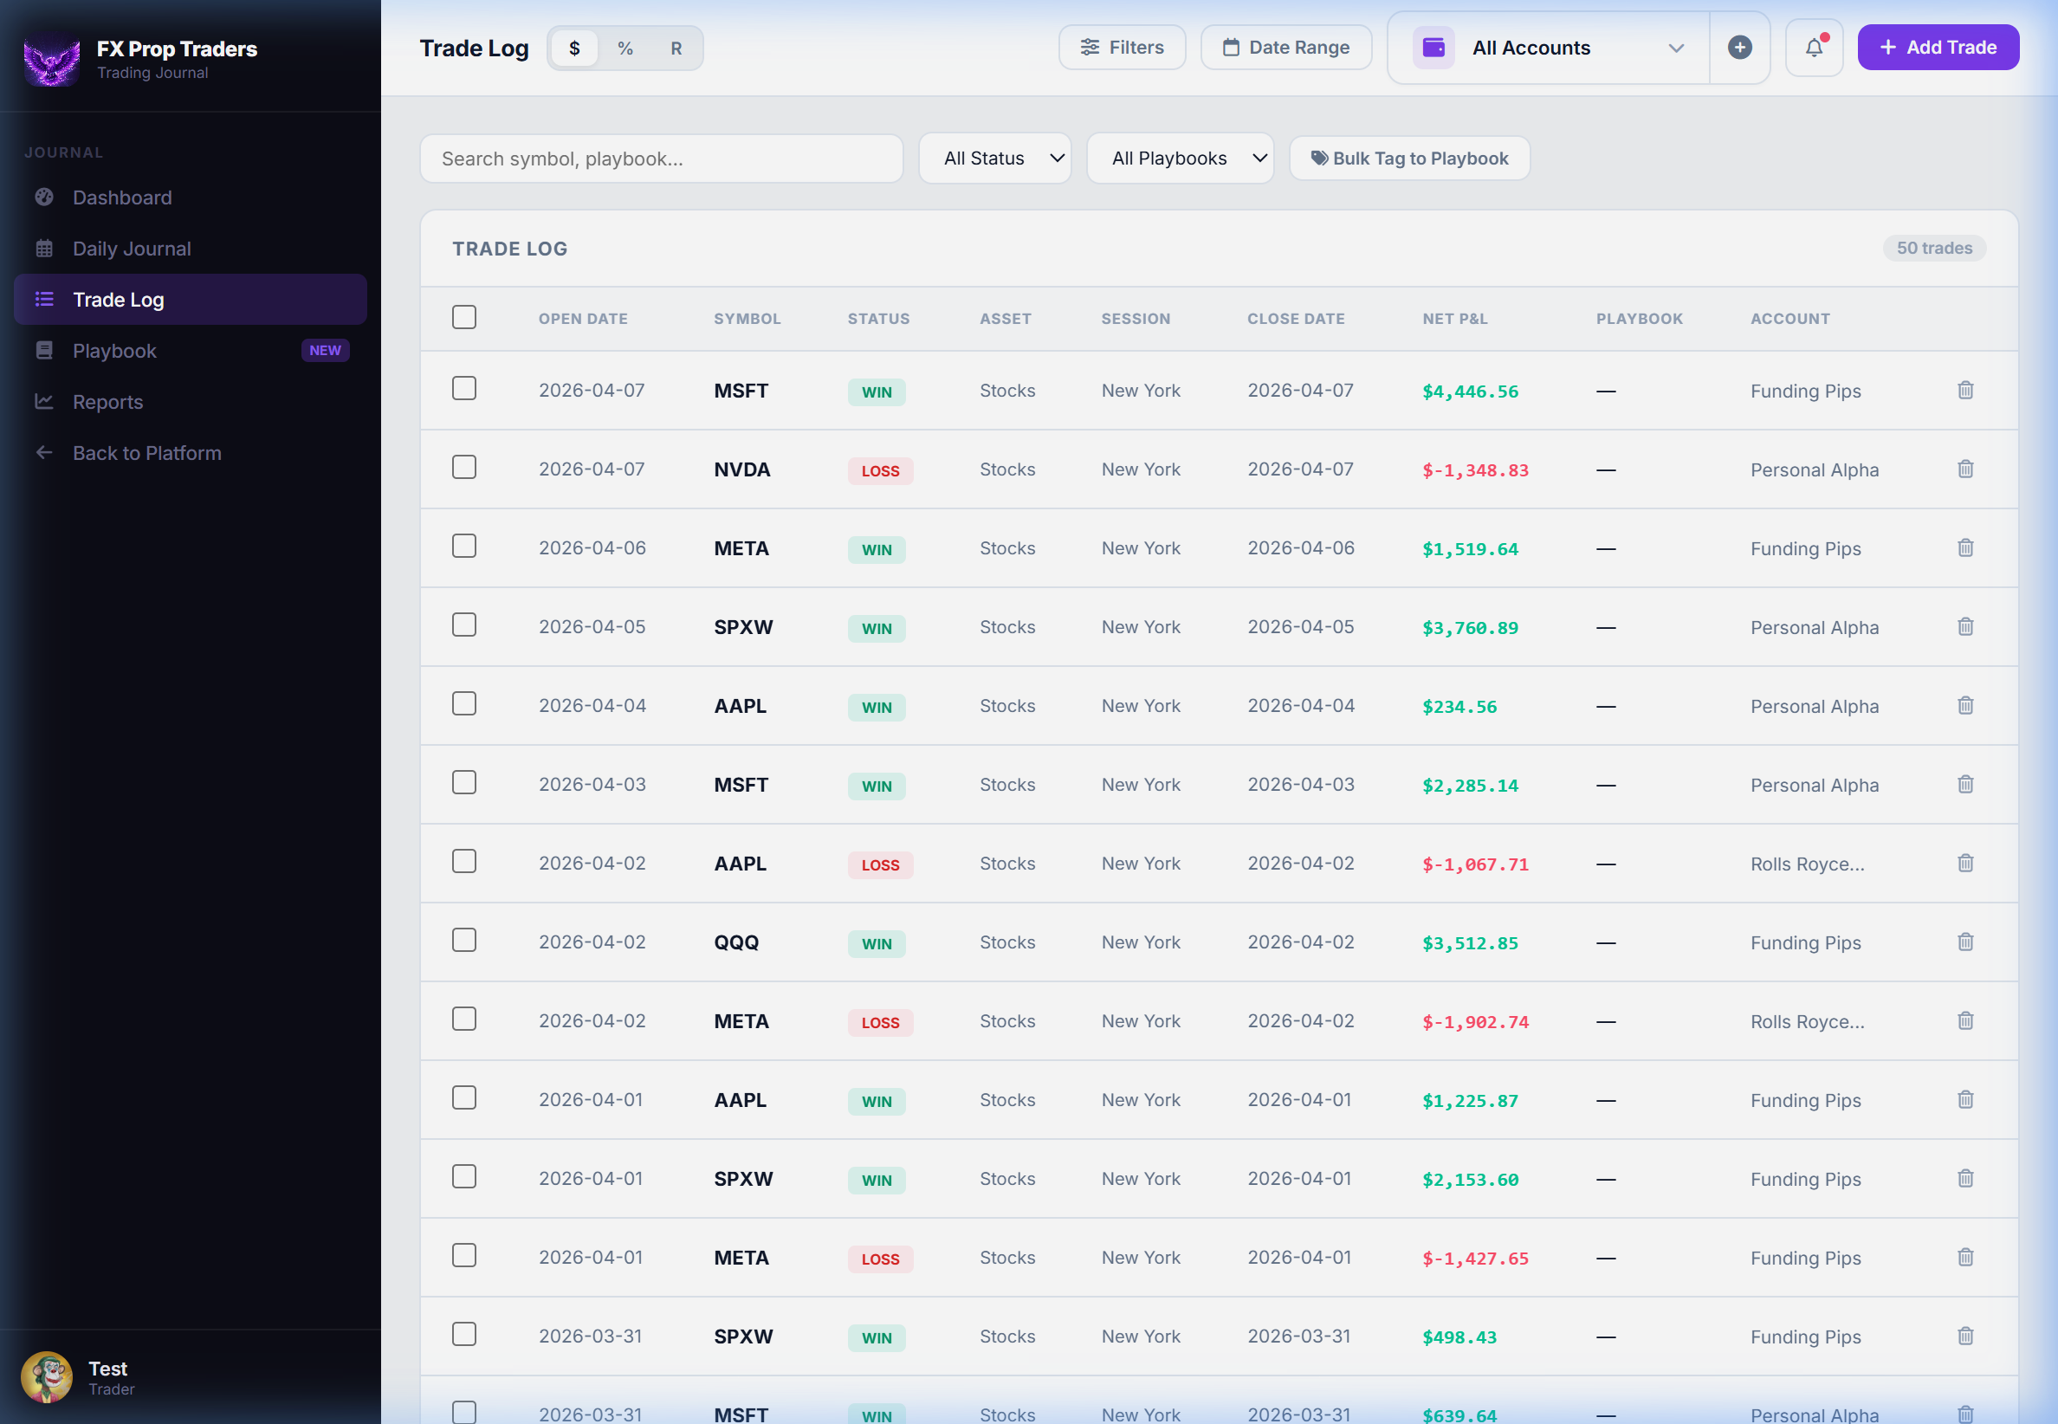Sort by the Net P&L column header
Screen dimensions: 2058x1424
click(1455, 319)
